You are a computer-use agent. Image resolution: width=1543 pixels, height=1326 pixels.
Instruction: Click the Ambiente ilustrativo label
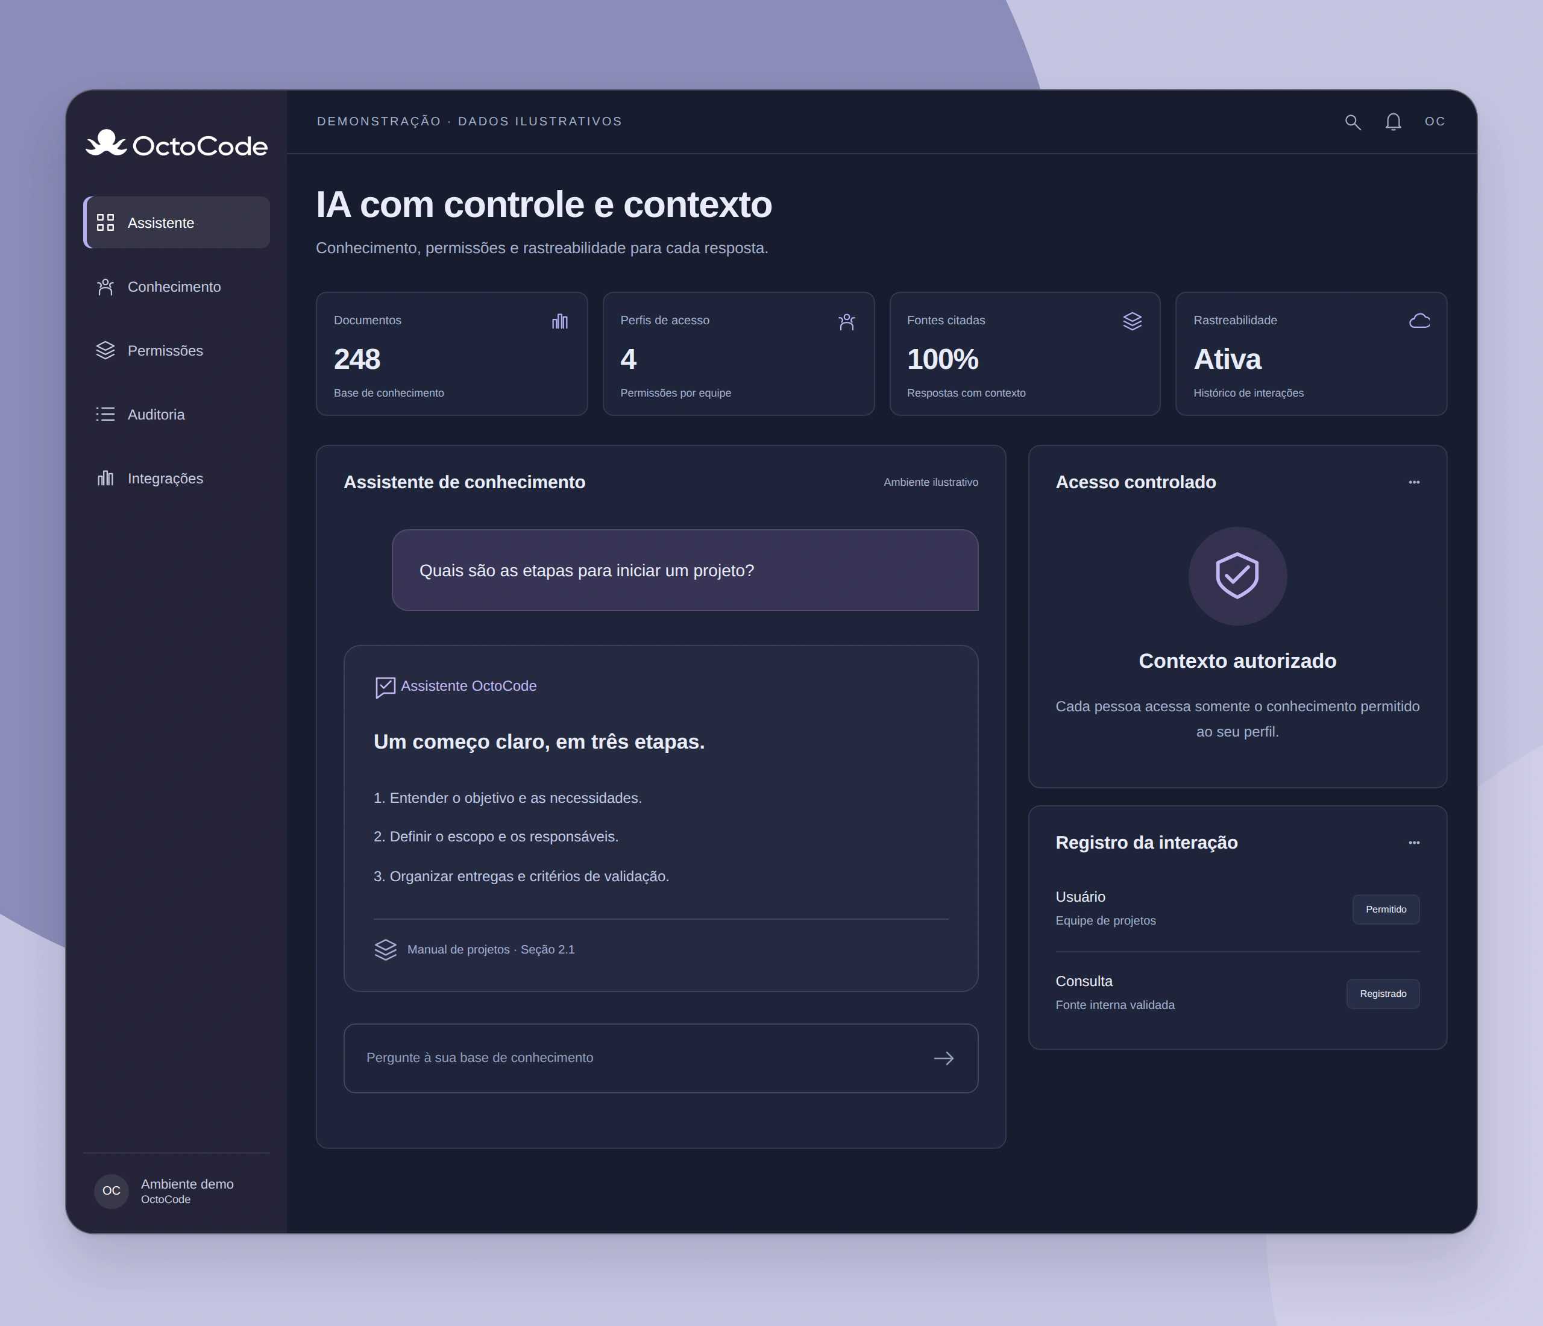pos(931,482)
